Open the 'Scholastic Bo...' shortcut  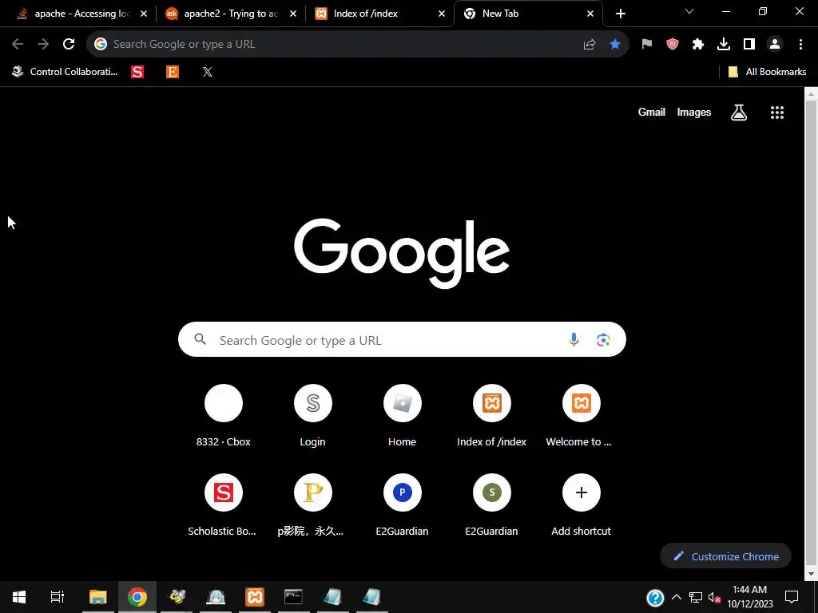tap(224, 505)
